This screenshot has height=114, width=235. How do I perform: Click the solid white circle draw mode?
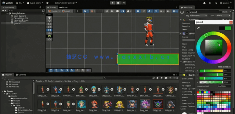pos(117,11)
